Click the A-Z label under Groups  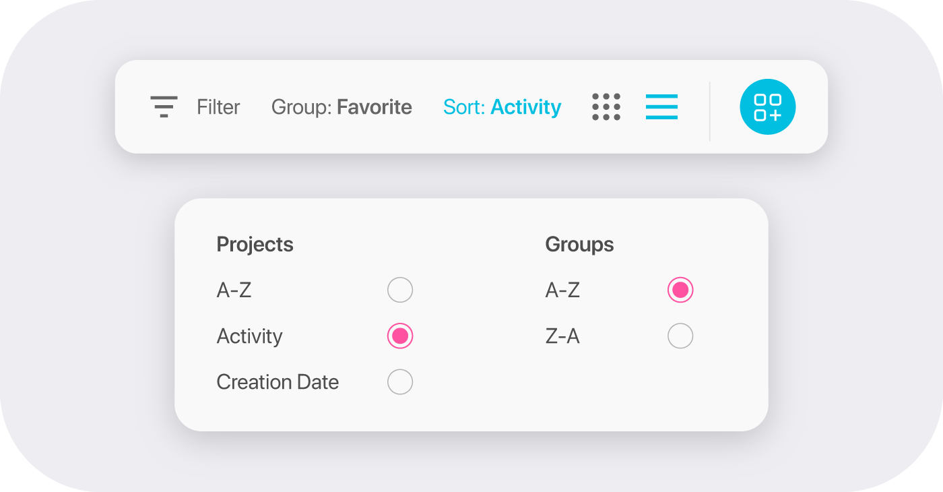pyautogui.click(x=562, y=290)
